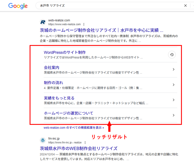Expand the chevron on the ホームページの運営について row
The image size is (194, 167).
174,115
